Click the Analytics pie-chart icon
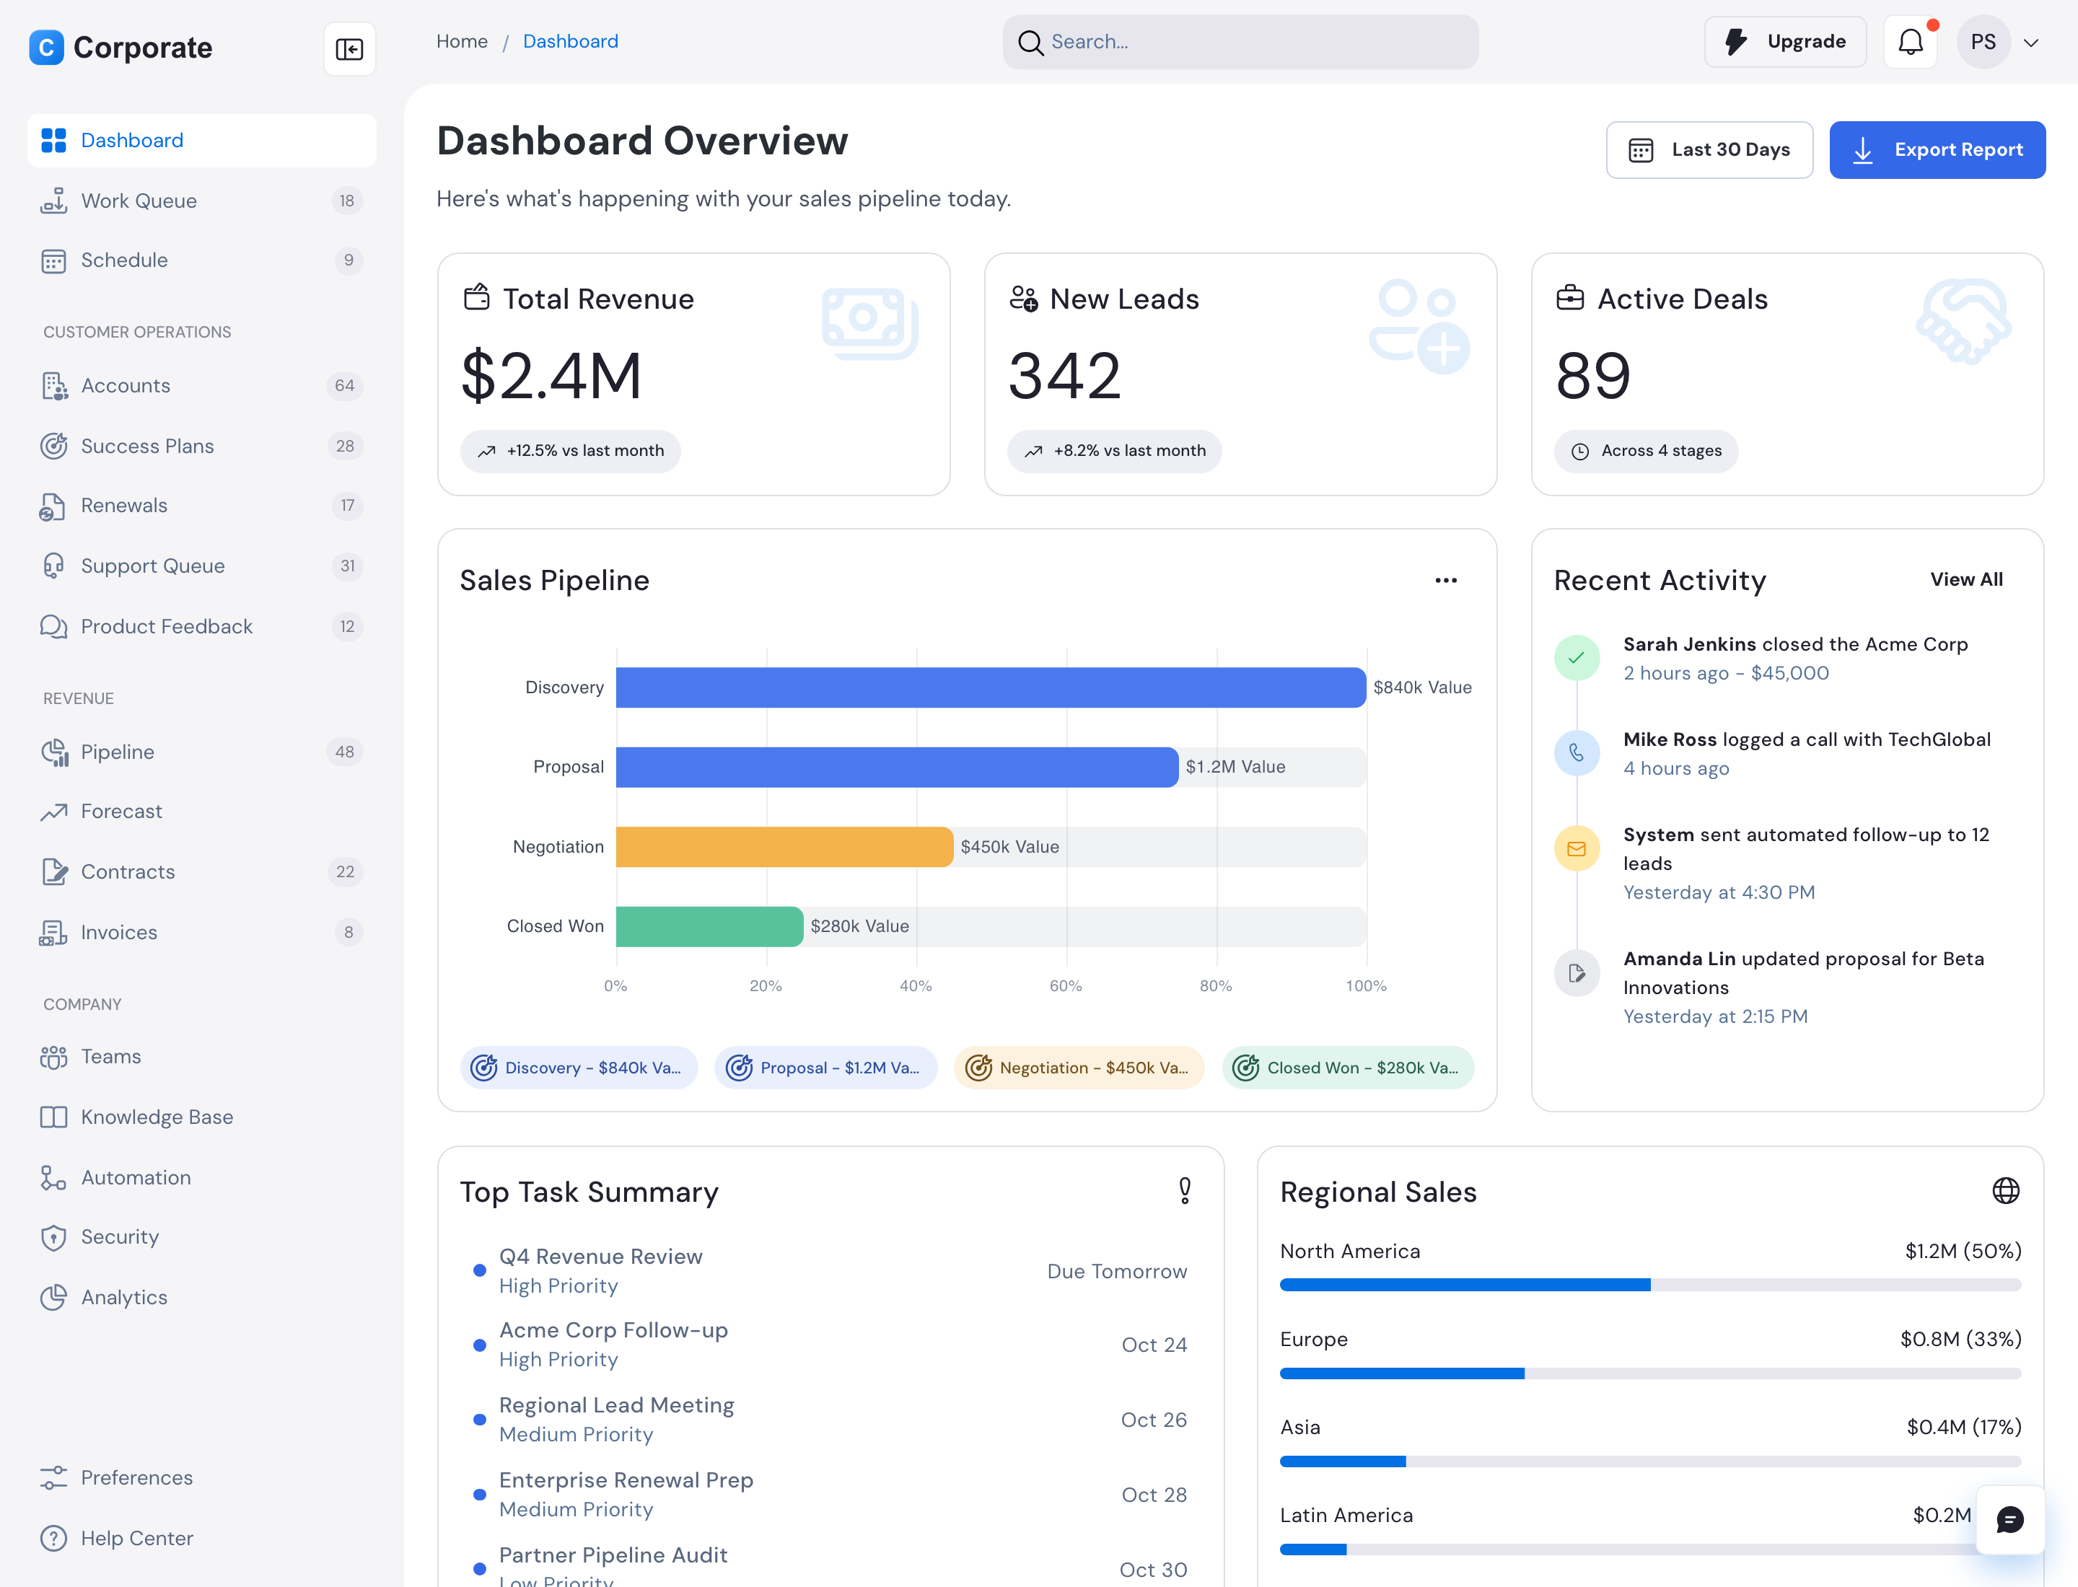The image size is (2078, 1587). (x=54, y=1297)
